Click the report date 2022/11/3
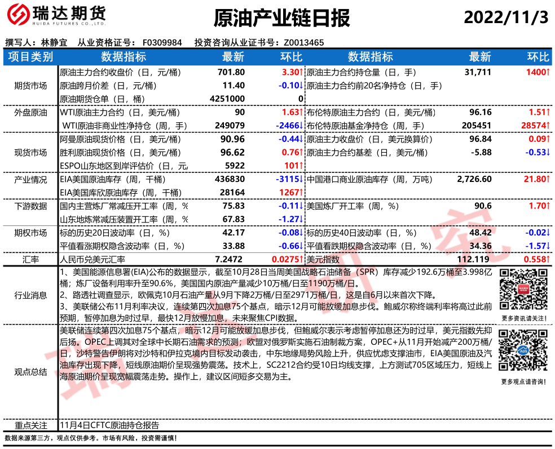 tap(506, 17)
